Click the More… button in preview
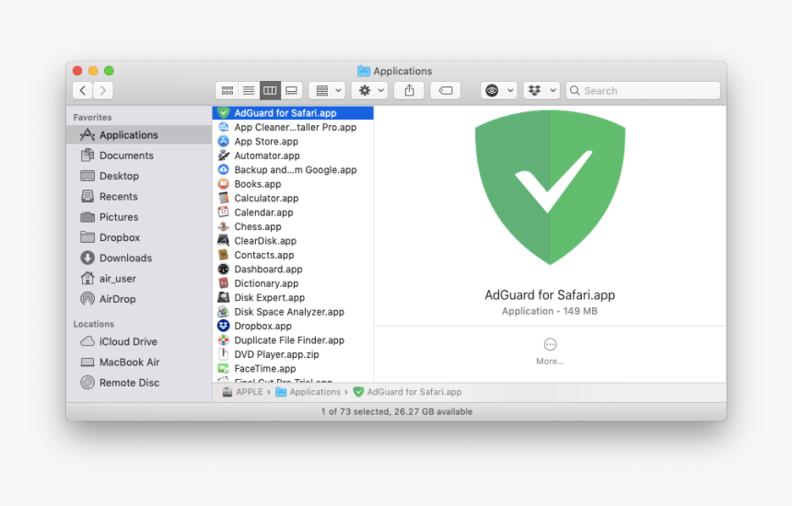Image resolution: width=792 pixels, height=506 pixels. [550, 351]
